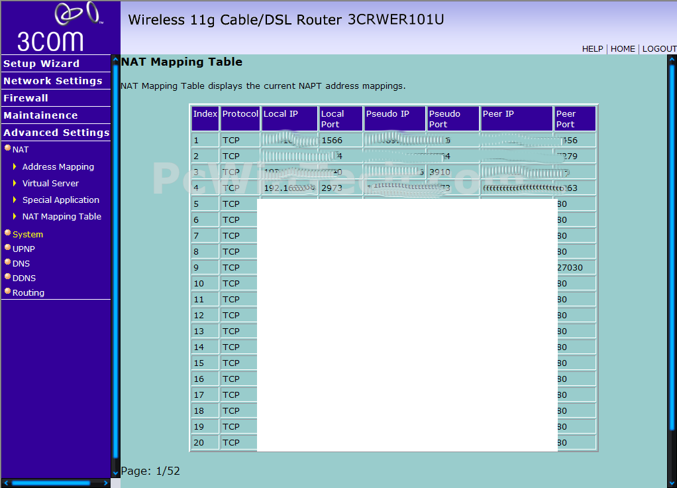
Task: Click local port 1566 in row 1
Action: tap(332, 141)
